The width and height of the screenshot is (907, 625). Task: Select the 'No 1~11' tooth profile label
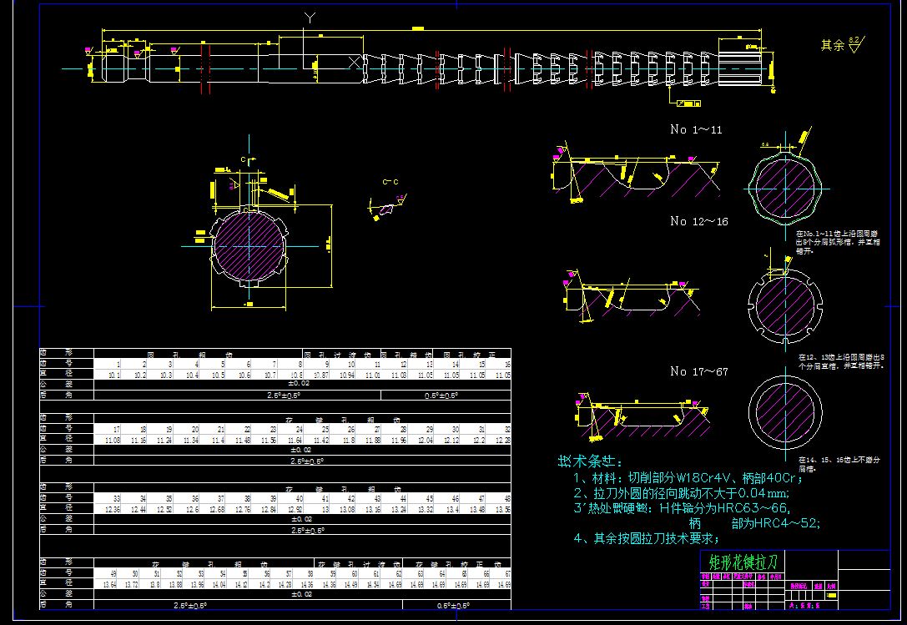coord(696,129)
